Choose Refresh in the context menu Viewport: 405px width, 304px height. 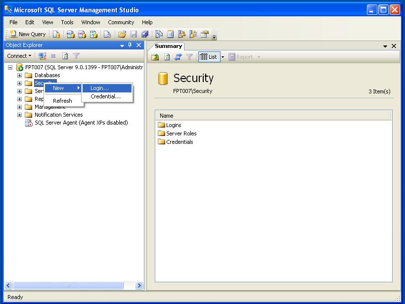(x=63, y=101)
